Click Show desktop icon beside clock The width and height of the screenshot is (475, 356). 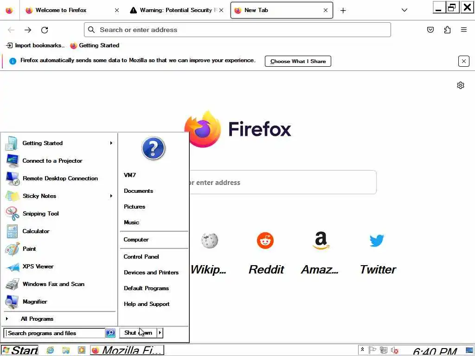(x=469, y=350)
